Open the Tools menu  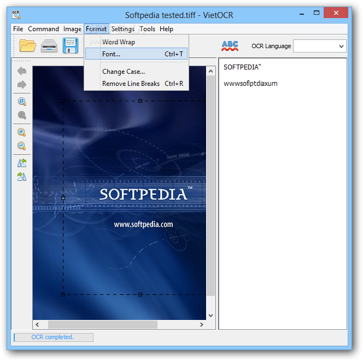[147, 29]
